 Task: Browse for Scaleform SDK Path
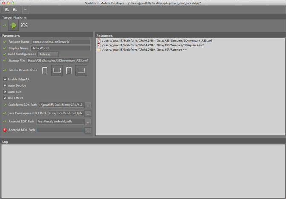88,105
